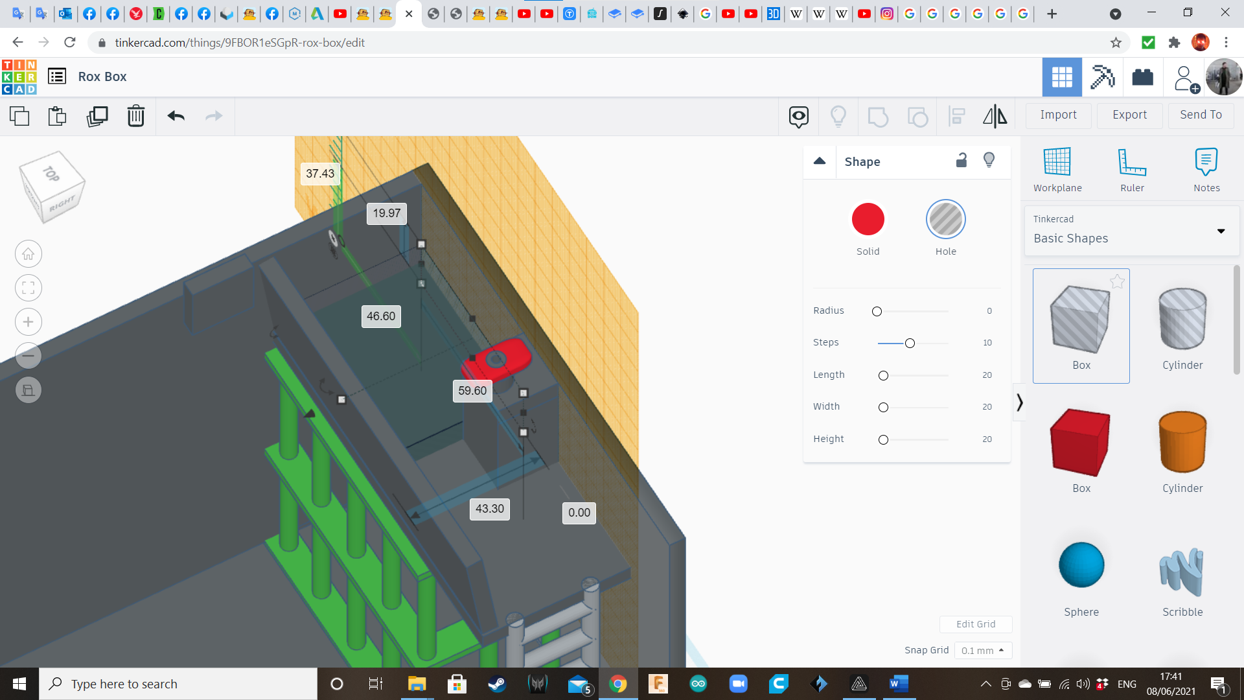Image resolution: width=1244 pixels, height=700 pixels.
Task: Click the Fit all in view icon
Action: pyautogui.click(x=29, y=288)
